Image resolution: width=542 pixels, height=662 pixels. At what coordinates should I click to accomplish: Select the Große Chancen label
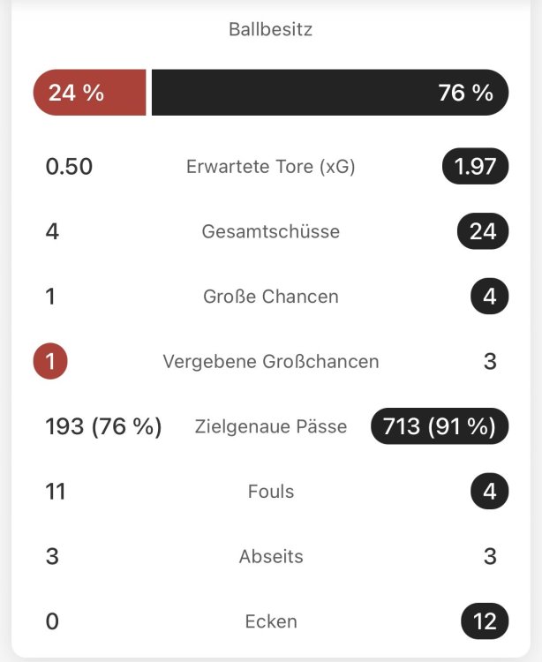pyautogui.click(x=271, y=297)
